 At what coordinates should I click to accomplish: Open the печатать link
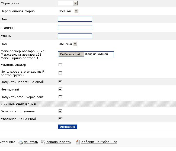click(x=31, y=142)
